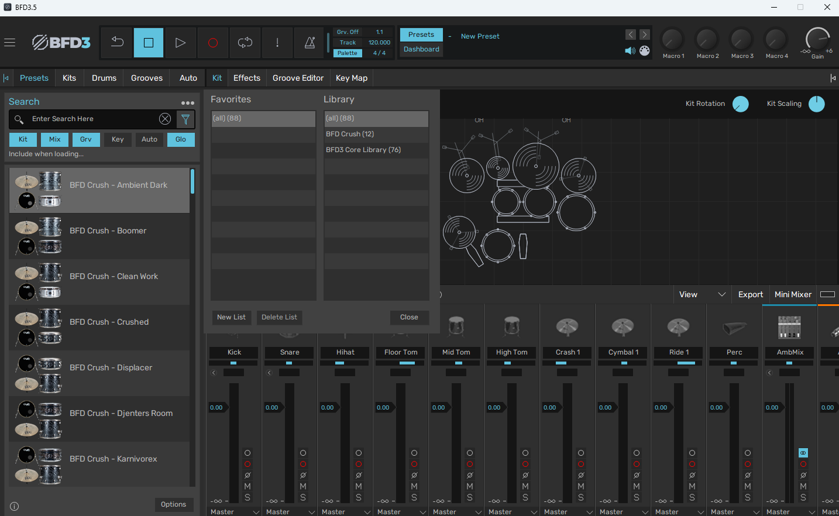The width and height of the screenshot is (839, 516).
Task: Toggle the metronome icon
Action: tap(310, 42)
